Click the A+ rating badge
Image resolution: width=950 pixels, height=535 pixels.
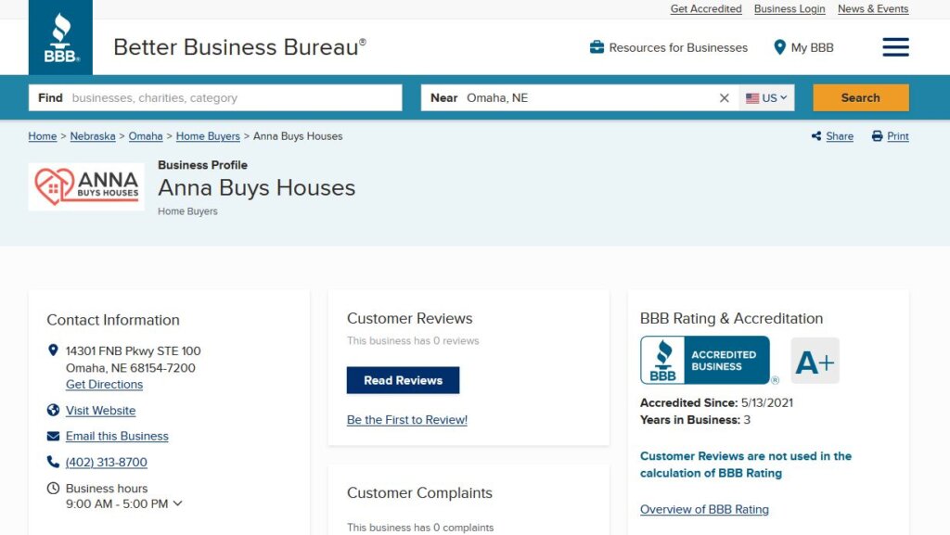pos(815,362)
